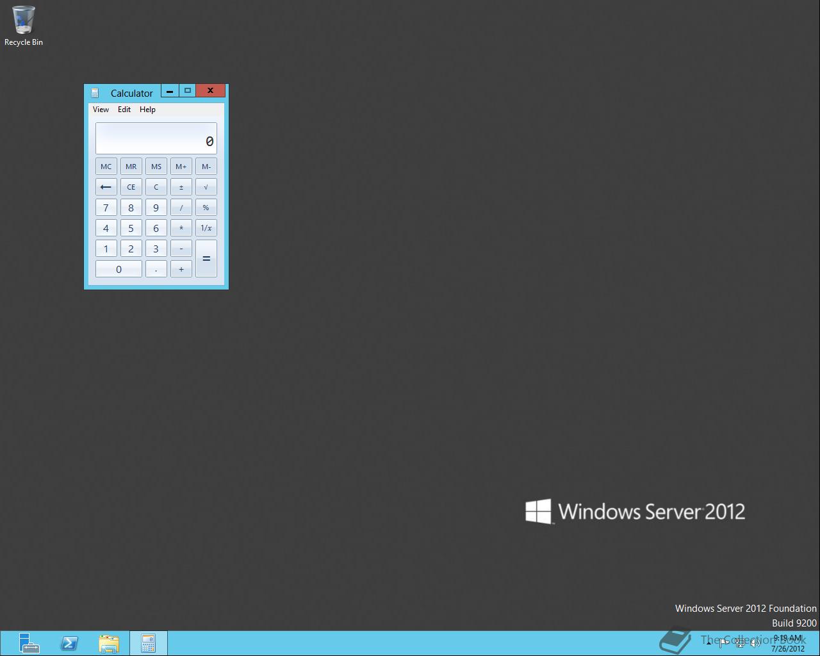820x656 pixels.
Task: Click the number 6 key
Action: point(156,228)
